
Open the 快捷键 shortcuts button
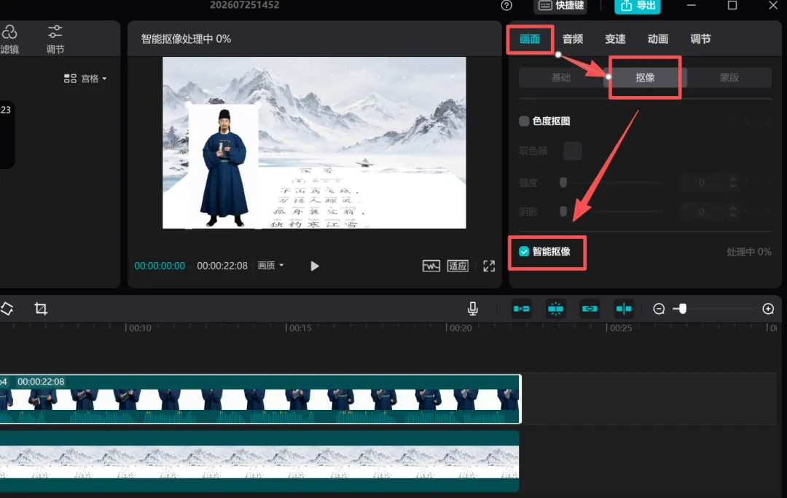click(x=560, y=6)
